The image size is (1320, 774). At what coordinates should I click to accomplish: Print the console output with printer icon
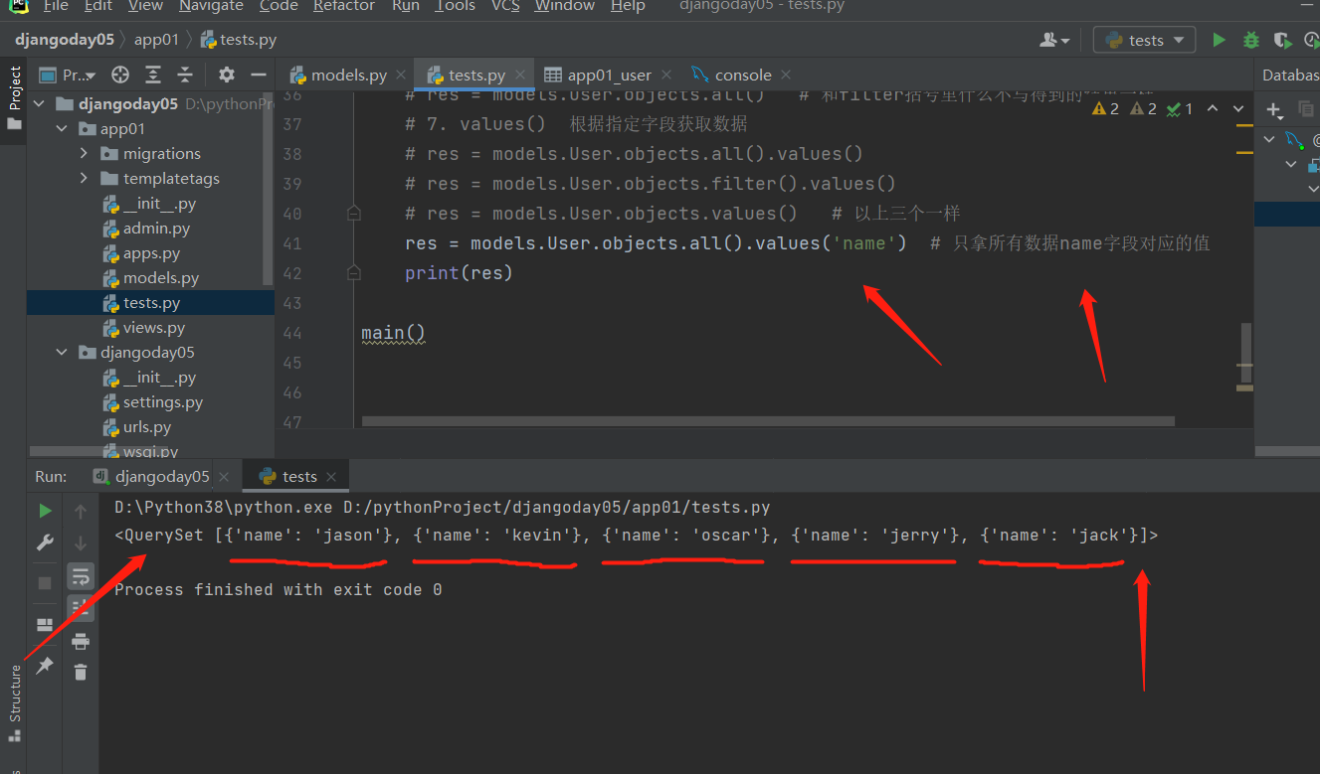(x=81, y=641)
